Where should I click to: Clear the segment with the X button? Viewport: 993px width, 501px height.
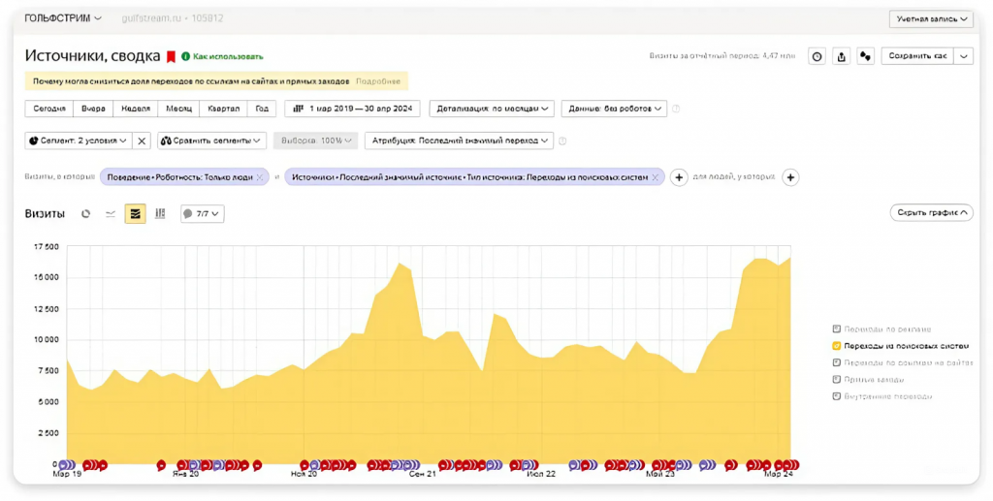point(142,141)
